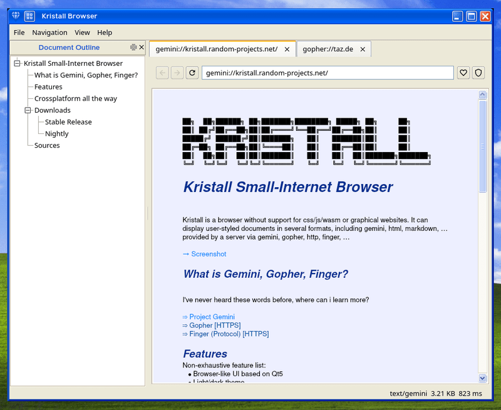Click the KRISTALL ASCII art logo

[306, 141]
